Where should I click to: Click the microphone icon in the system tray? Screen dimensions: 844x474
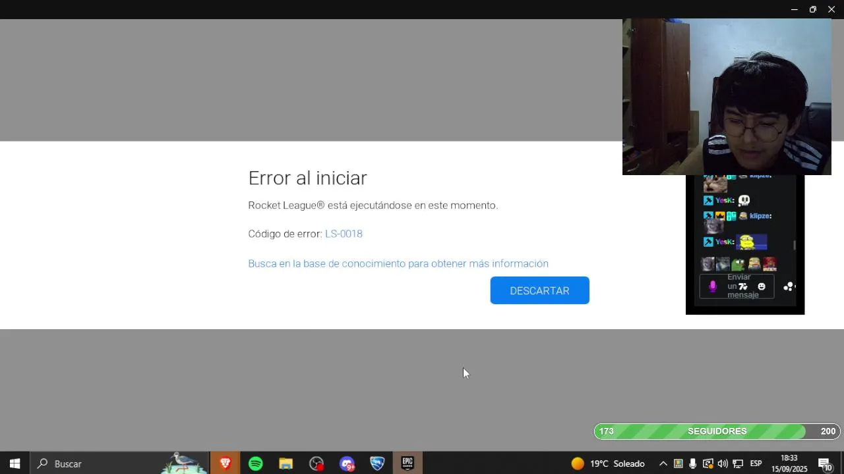pyautogui.click(x=692, y=463)
